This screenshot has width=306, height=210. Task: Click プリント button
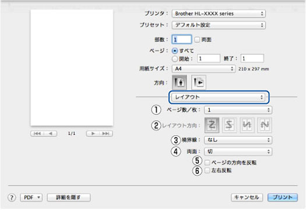tap(283, 197)
